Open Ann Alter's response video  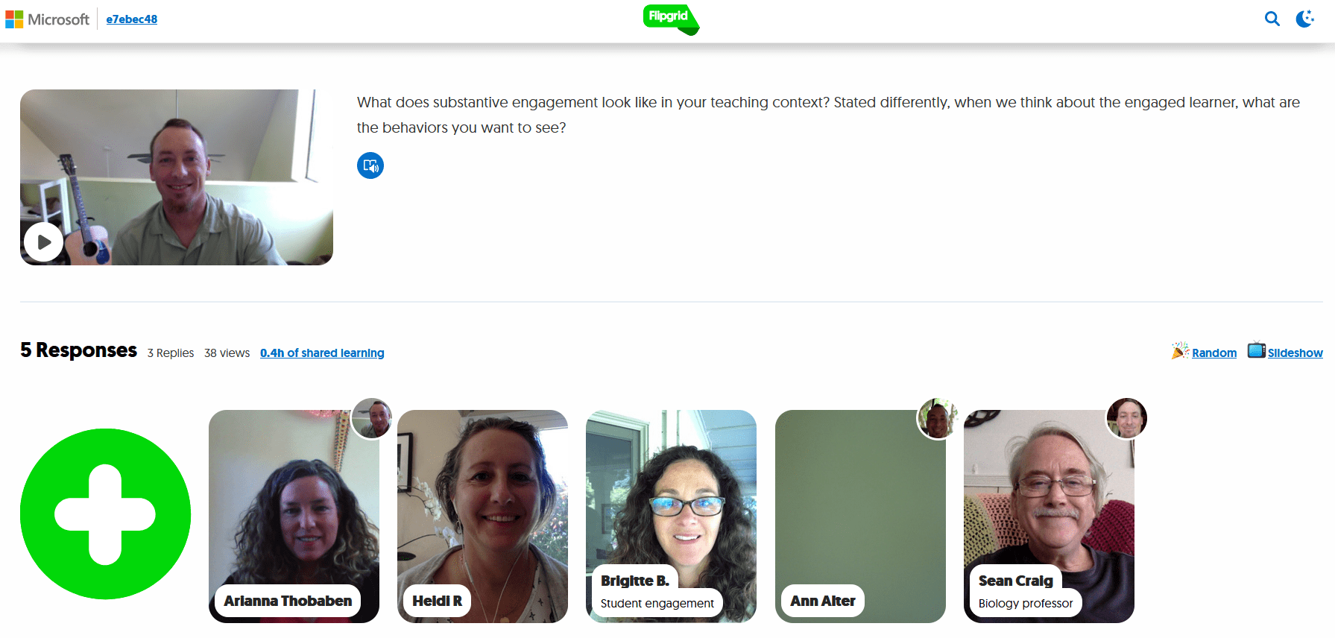(860, 517)
